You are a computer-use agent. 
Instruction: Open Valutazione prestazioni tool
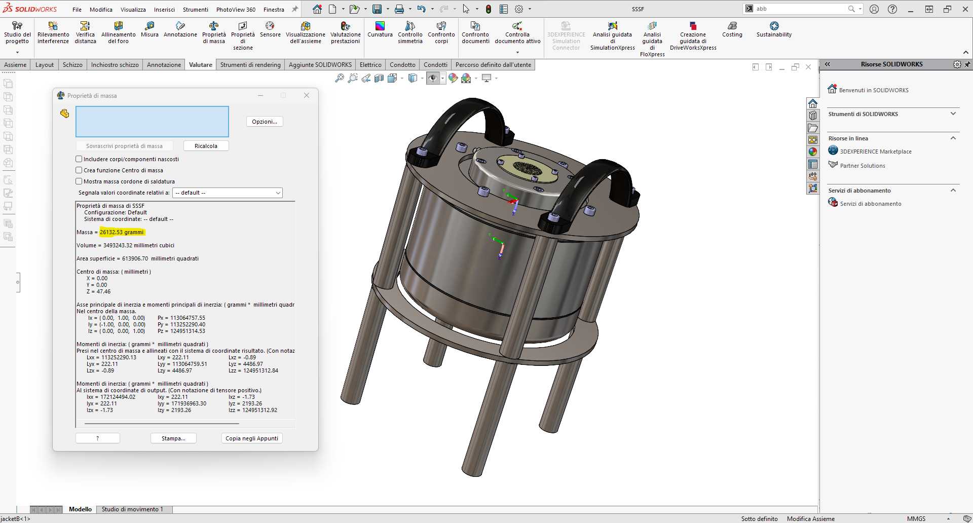point(346,32)
